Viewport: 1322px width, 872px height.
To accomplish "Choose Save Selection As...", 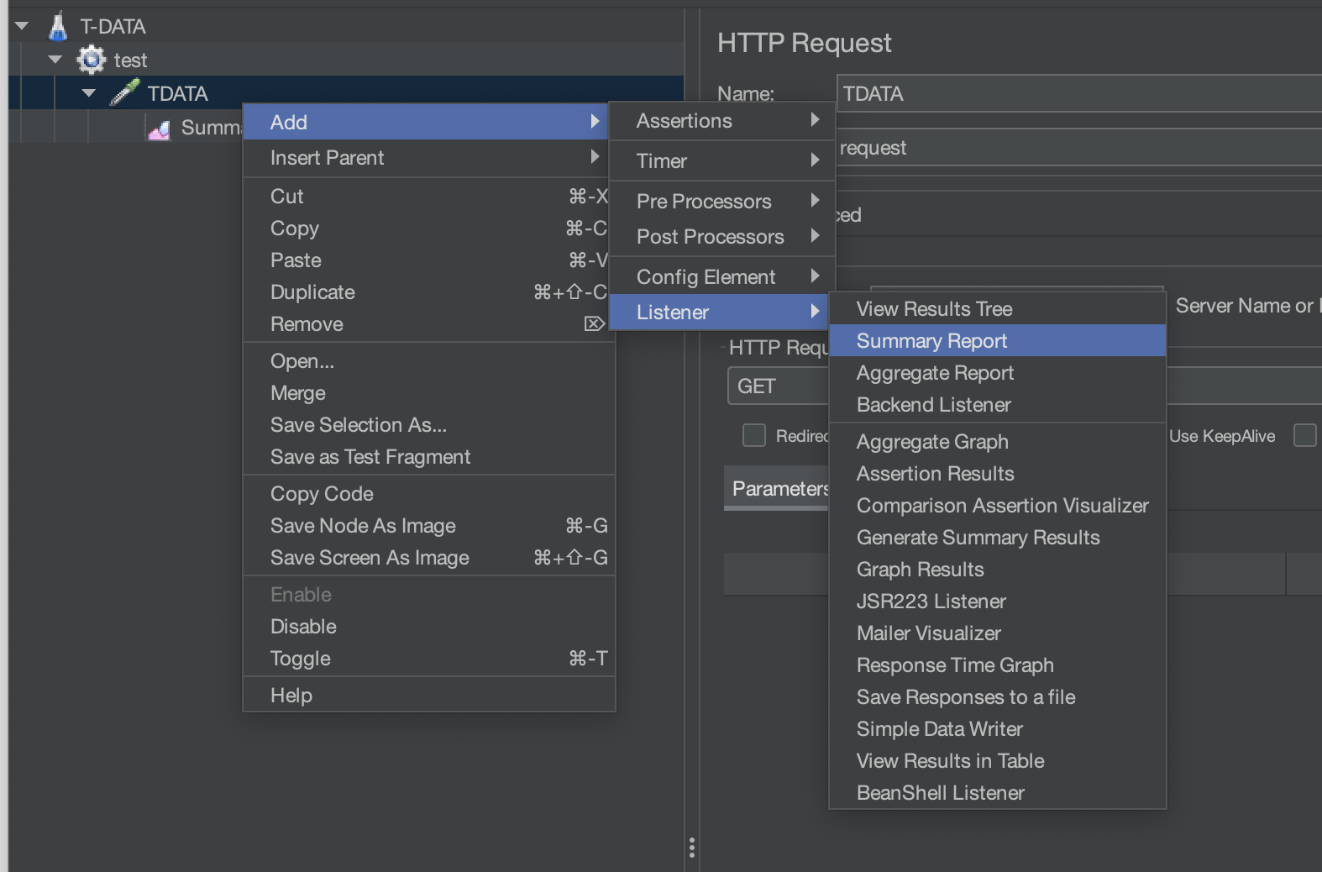I will 429,425.
